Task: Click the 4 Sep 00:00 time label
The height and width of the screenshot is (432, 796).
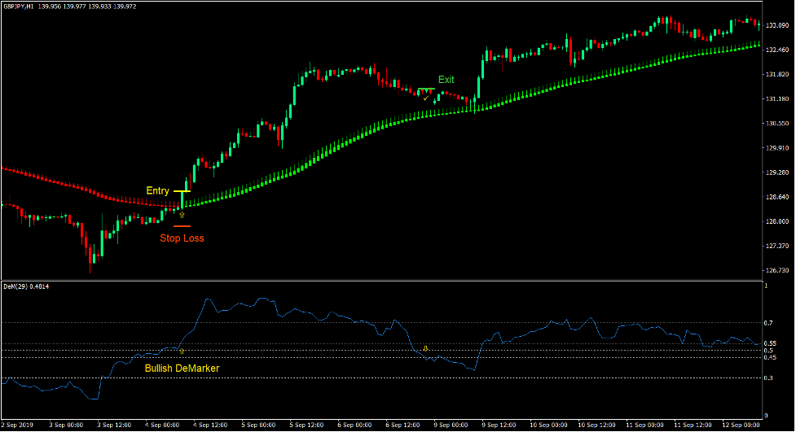Action: click(x=162, y=425)
